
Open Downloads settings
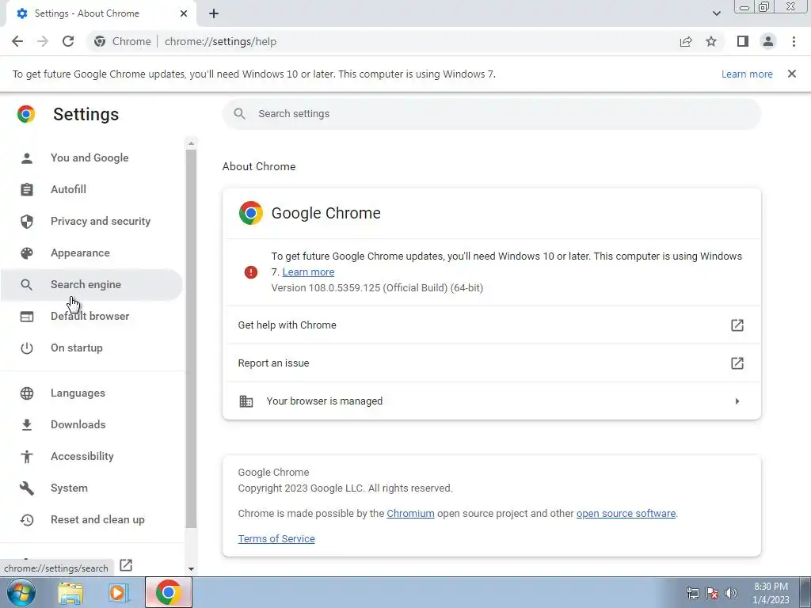point(91,424)
